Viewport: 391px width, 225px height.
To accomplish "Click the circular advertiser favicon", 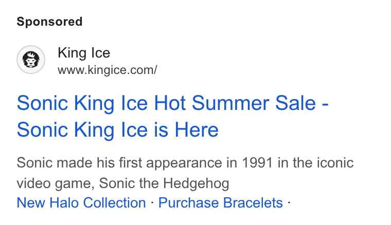I will pos(31,60).
